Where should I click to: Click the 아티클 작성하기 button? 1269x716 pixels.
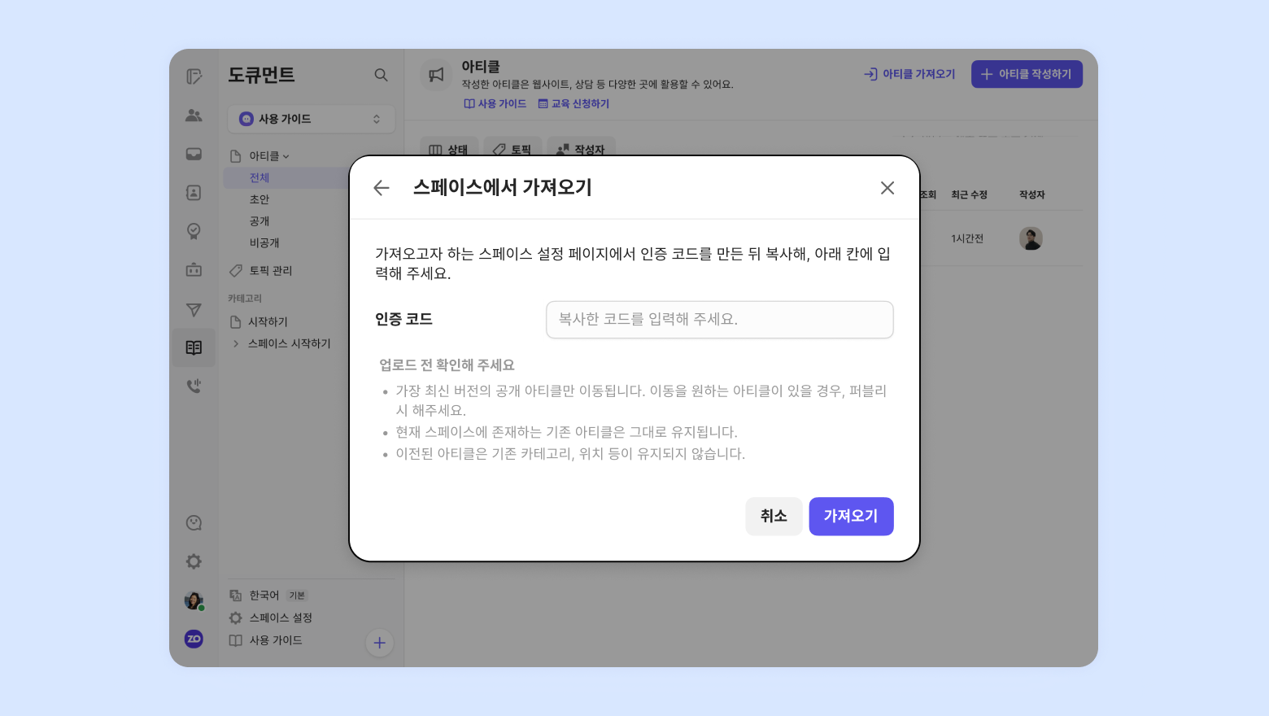coord(1026,74)
